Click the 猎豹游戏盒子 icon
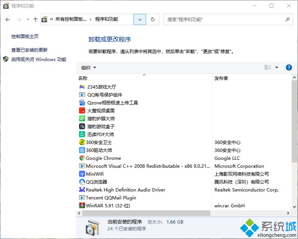The height and width of the screenshot is (239, 298). coord(82,126)
